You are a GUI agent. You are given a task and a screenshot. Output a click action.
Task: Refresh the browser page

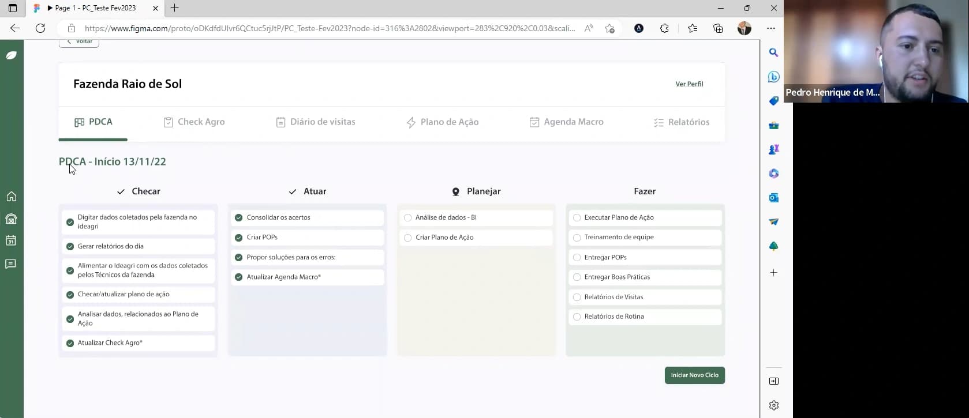(x=40, y=28)
